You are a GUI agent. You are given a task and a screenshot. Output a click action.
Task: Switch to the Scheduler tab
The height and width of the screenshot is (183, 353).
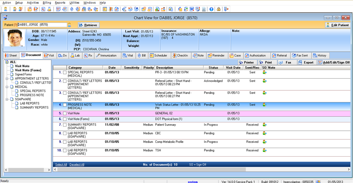pyautogui.click(x=159, y=55)
